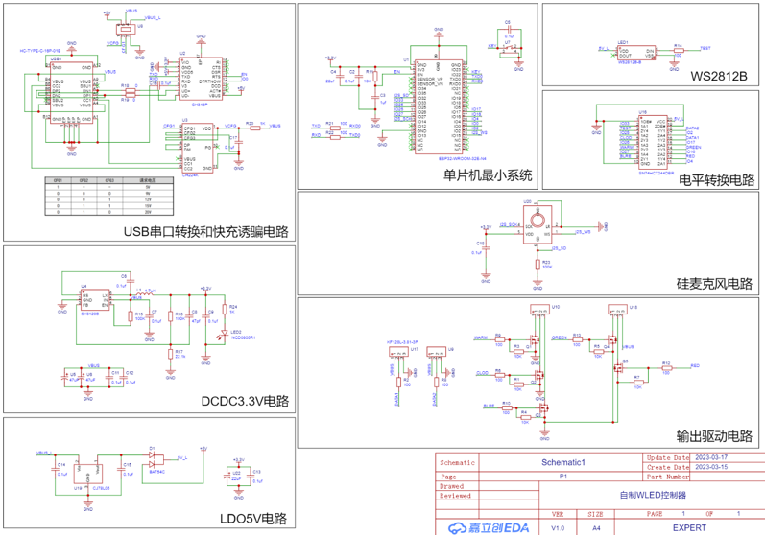Select the U7 push-button switch symbol
765x535 pixels.
click(510, 49)
